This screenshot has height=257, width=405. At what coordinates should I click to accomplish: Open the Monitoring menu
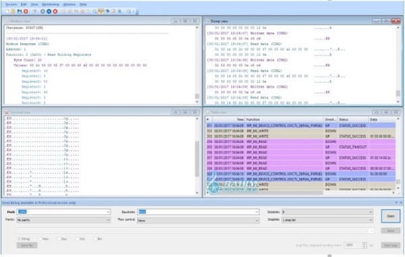pos(51,5)
